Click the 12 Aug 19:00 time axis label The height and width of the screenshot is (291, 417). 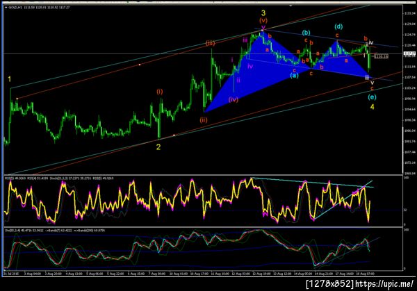pyautogui.click(x=261, y=274)
